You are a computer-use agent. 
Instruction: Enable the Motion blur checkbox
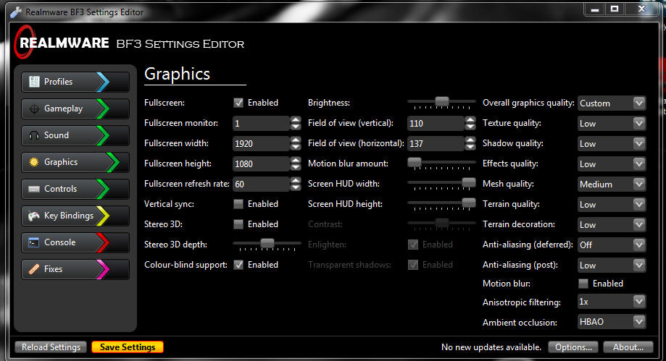pos(583,284)
